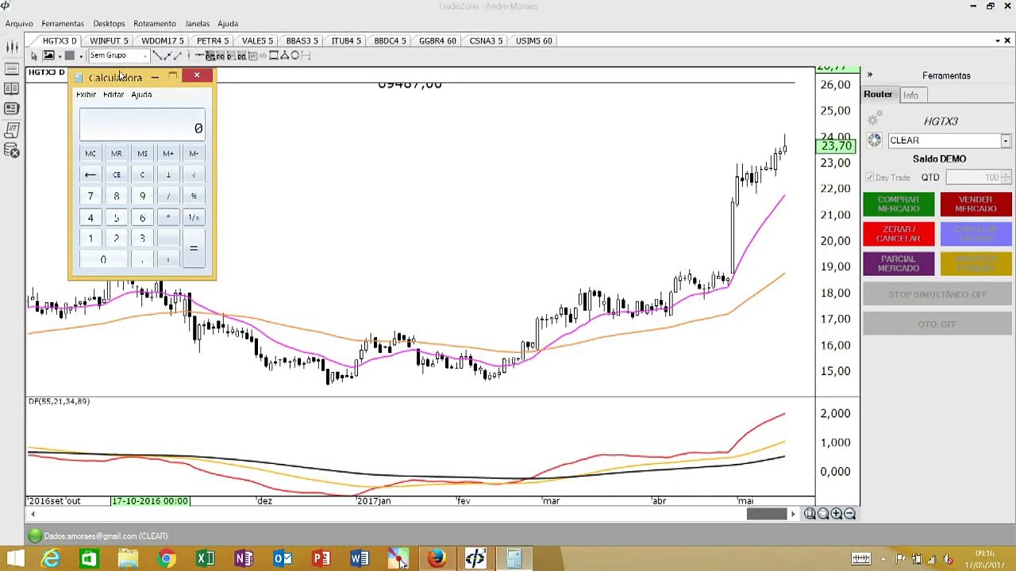Select the Router tab
The width and height of the screenshot is (1016, 571).
[x=878, y=94]
